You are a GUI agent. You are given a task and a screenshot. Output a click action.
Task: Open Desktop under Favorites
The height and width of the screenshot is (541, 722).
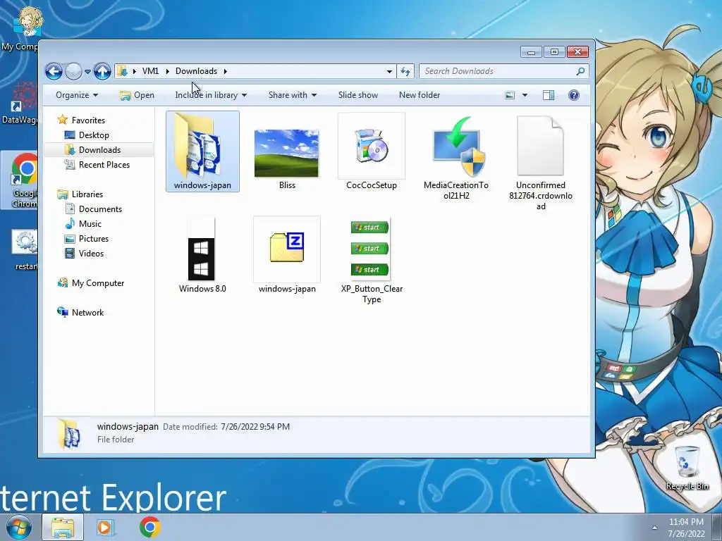pos(87,135)
